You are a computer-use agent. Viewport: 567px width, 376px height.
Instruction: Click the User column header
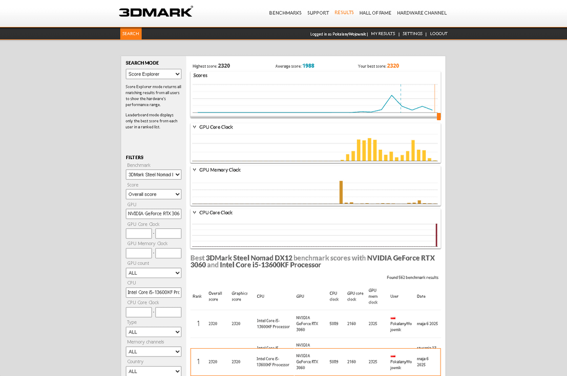394,297
